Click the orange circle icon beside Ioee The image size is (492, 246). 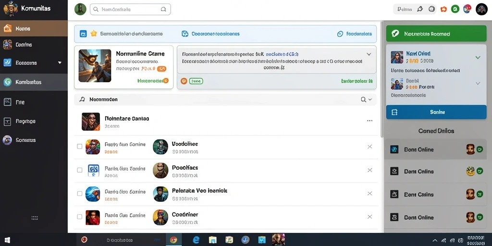[184, 81]
